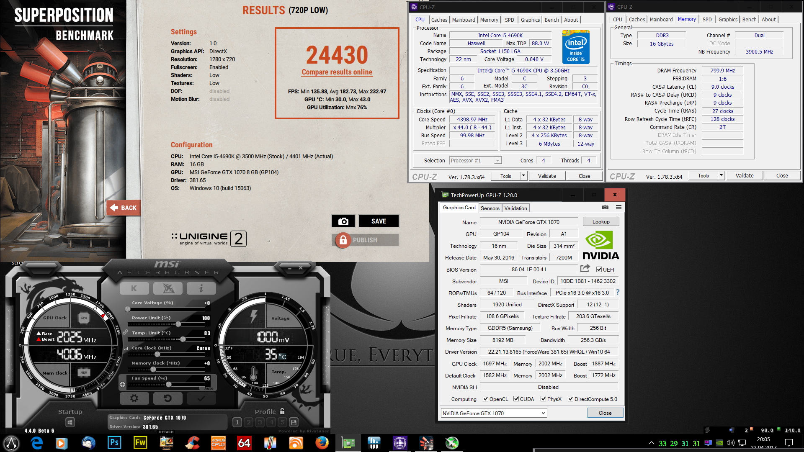Open Afterburner Kombustor K button
Screen dimensions: 804x452
tap(134, 288)
